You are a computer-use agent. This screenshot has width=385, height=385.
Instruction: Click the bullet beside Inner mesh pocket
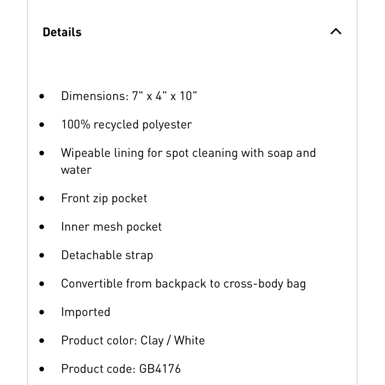pyautogui.click(x=42, y=227)
